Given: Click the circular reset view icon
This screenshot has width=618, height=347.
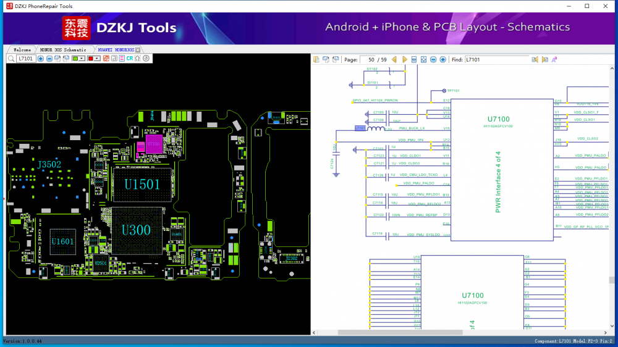Looking at the screenshot, I should click(146, 59).
